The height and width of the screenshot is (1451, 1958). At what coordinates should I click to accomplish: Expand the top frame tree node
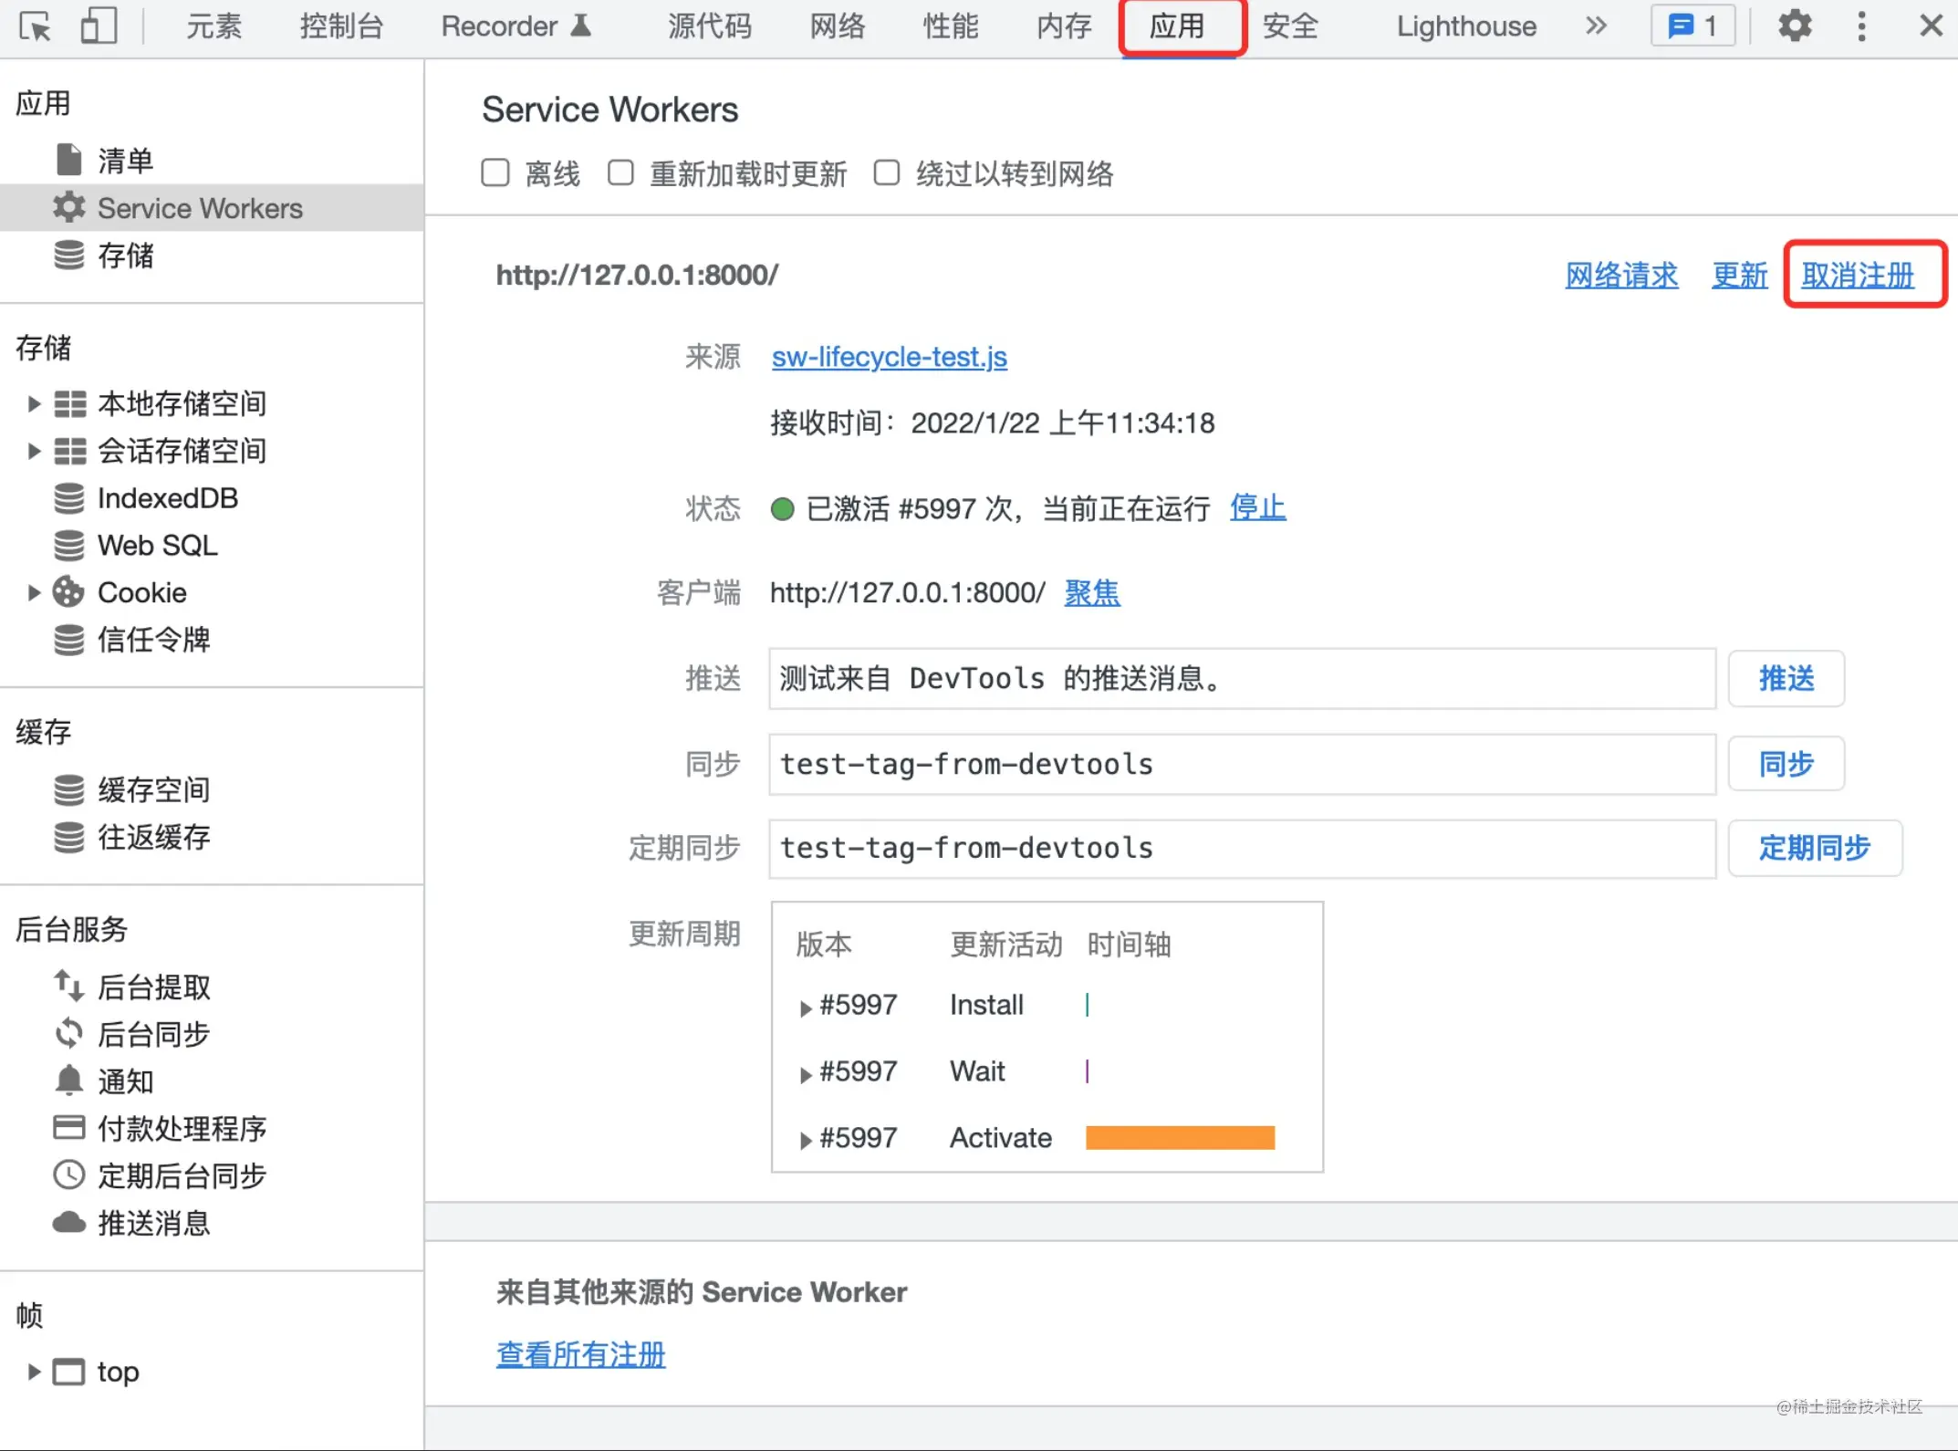point(34,1372)
